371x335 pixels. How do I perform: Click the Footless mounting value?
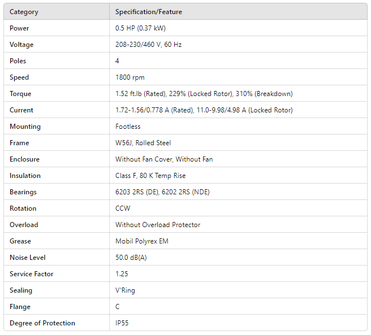coord(128,127)
